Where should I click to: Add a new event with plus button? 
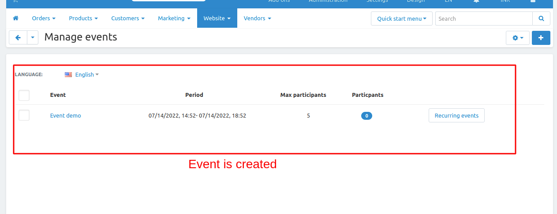pos(541,38)
